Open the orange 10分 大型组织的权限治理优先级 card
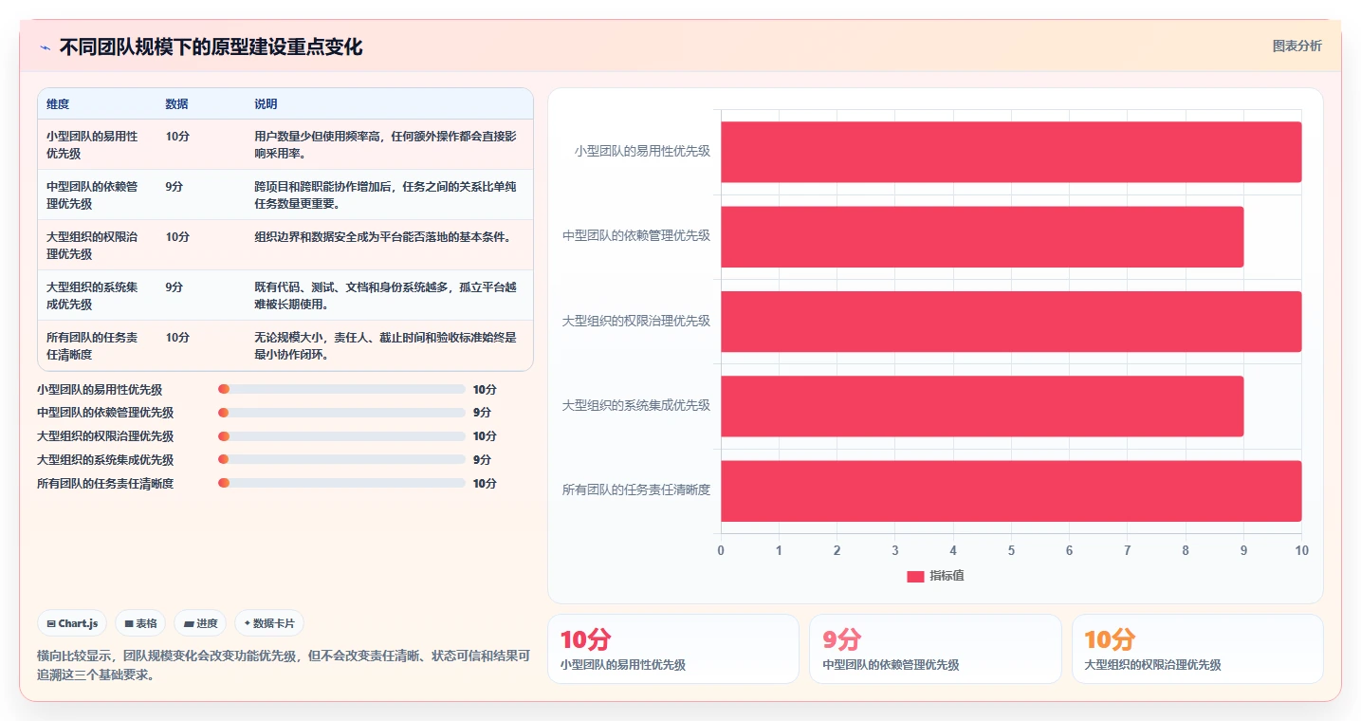1361x721 pixels. click(1198, 649)
